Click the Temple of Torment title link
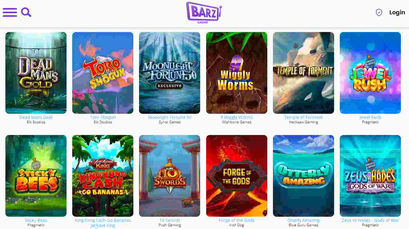The width and height of the screenshot is (409, 229). pyautogui.click(x=304, y=117)
